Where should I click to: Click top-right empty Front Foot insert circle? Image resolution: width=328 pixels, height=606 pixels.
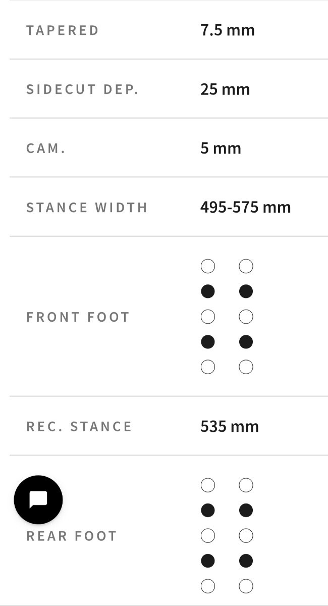[246, 266]
